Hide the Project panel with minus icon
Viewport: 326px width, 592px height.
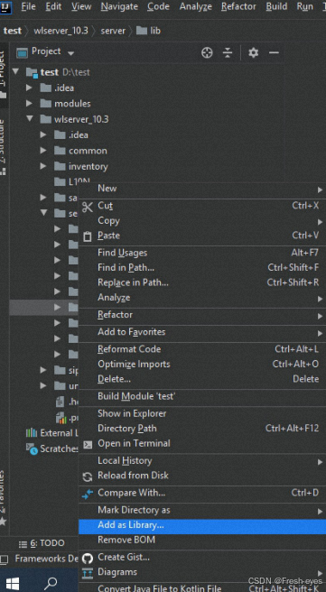pos(274,53)
